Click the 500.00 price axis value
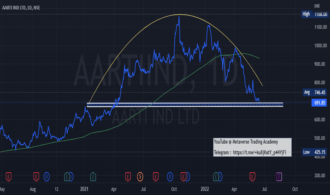330x195 pixels. coord(320,138)
